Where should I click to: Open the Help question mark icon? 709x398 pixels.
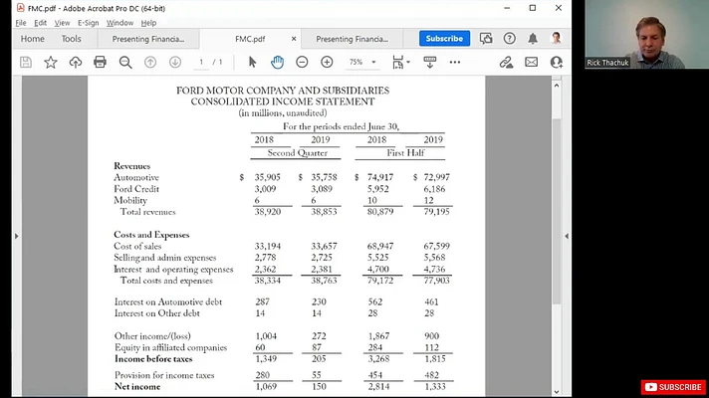tap(510, 39)
